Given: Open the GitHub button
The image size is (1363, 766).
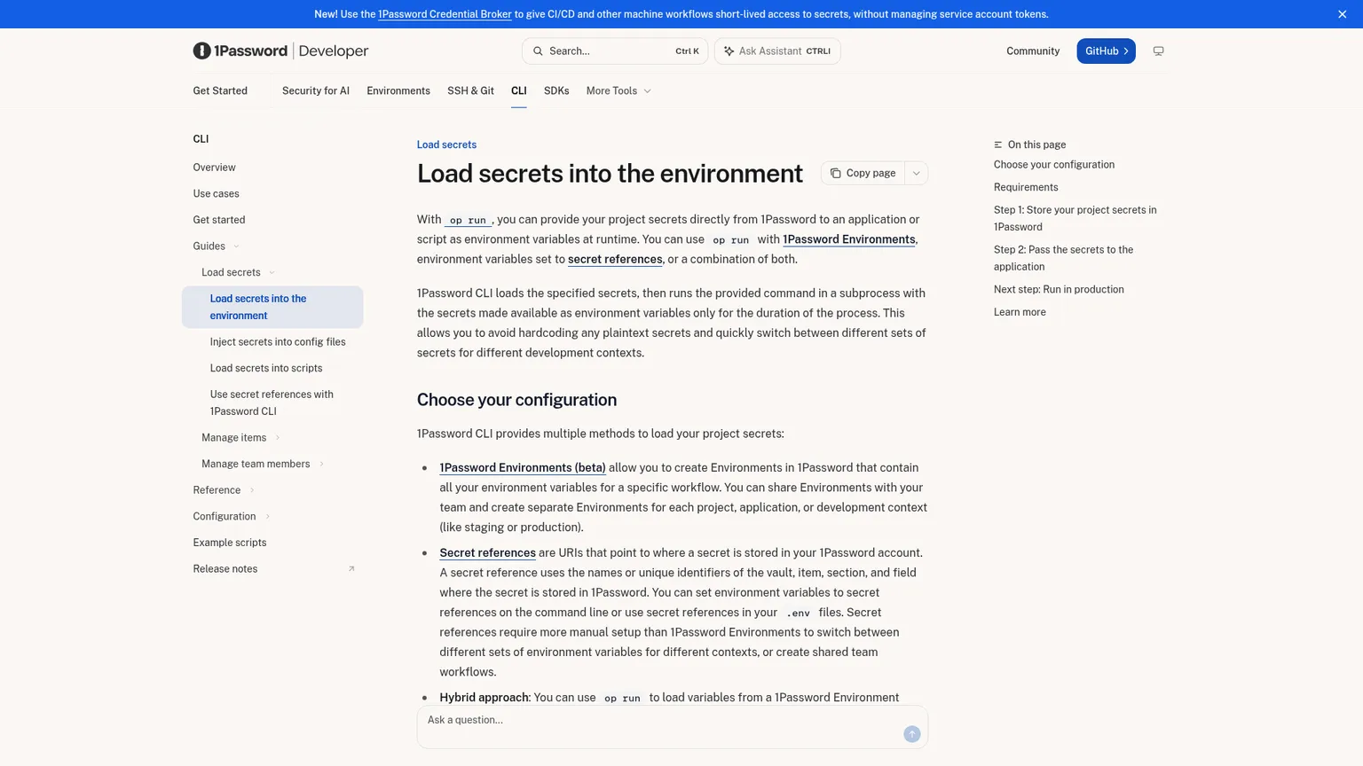Looking at the screenshot, I should [1106, 51].
